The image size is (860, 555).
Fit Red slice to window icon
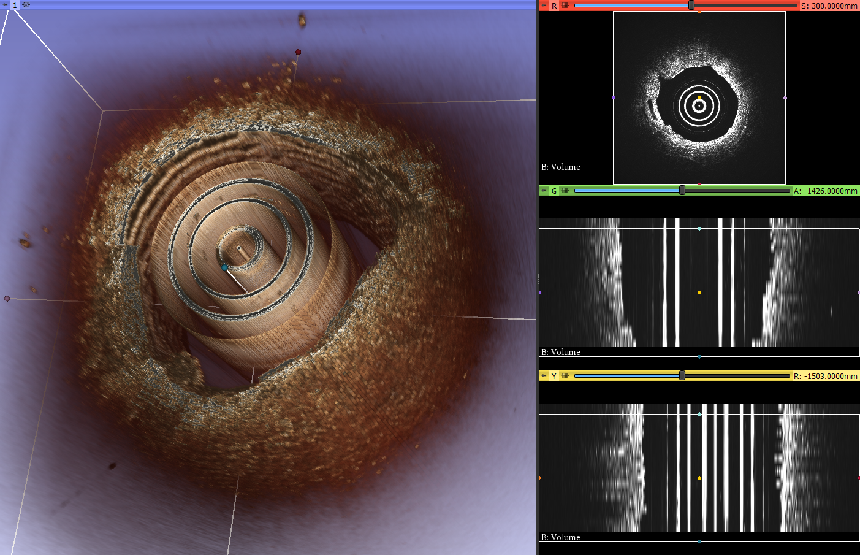click(565, 6)
